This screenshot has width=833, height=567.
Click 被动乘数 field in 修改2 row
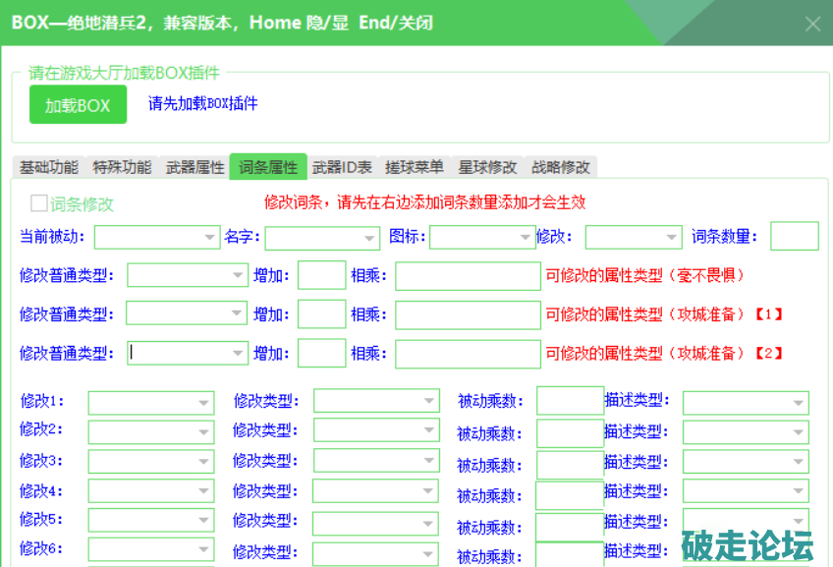coord(569,432)
